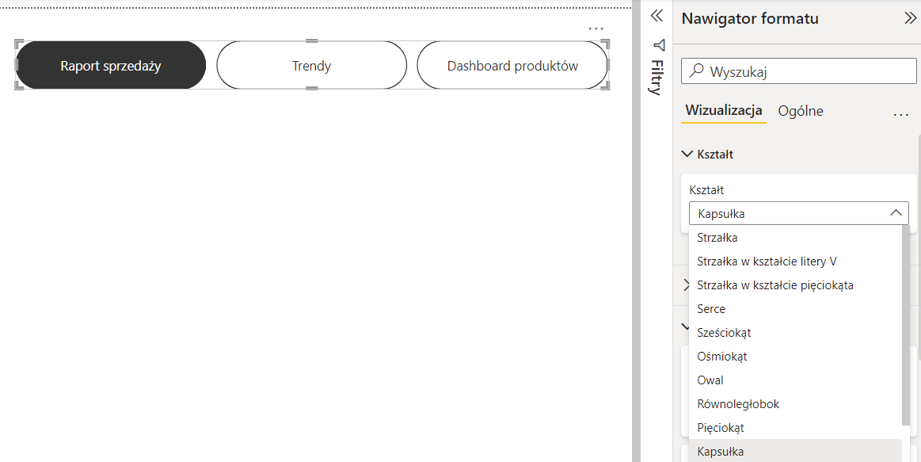Click the Trendy navigation button
This screenshot has height=462, width=921.
(311, 65)
